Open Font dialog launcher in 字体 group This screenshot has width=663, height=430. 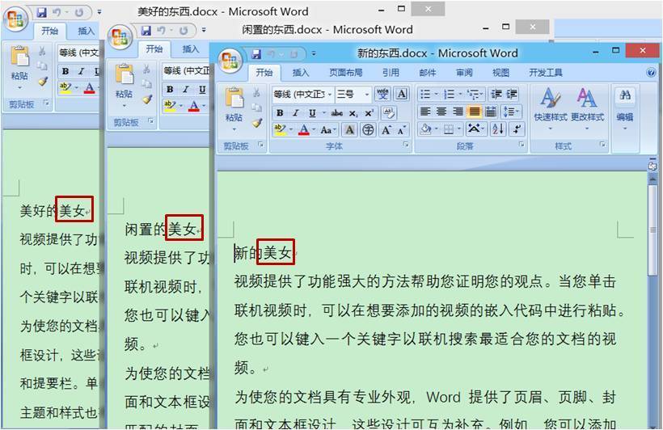click(406, 145)
